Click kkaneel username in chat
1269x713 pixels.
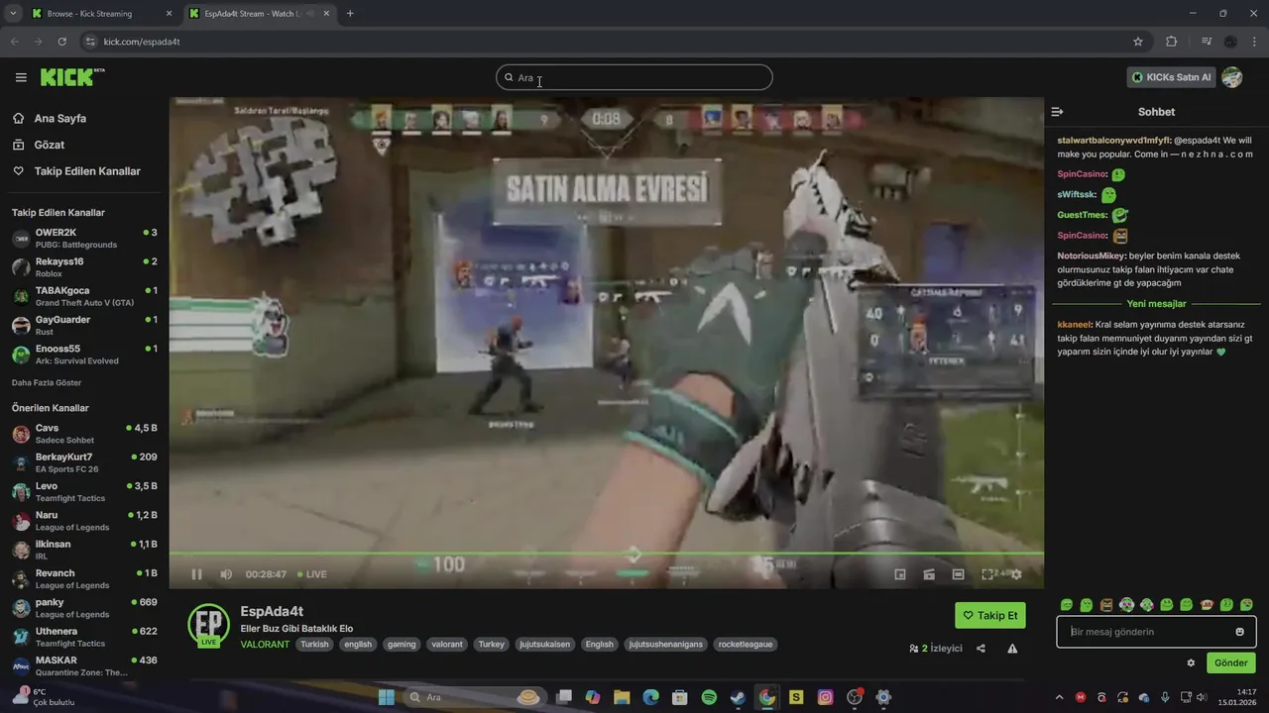point(1075,324)
